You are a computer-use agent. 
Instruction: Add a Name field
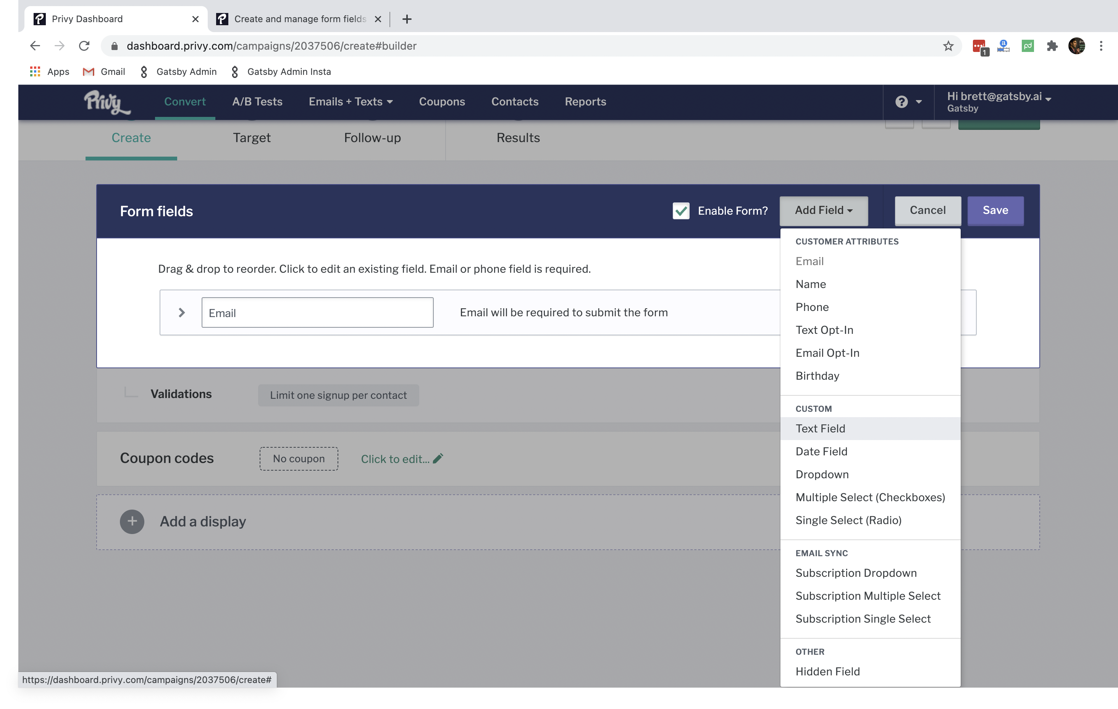[870, 284]
